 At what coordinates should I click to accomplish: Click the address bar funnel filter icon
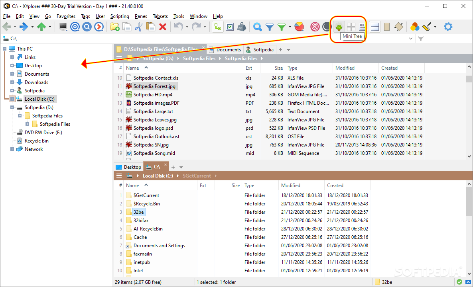pyautogui.click(x=421, y=39)
